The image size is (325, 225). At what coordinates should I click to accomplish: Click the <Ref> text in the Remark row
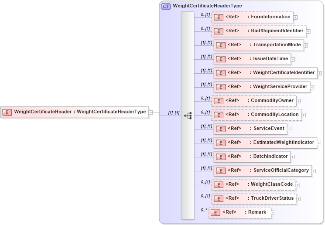tap(229, 212)
